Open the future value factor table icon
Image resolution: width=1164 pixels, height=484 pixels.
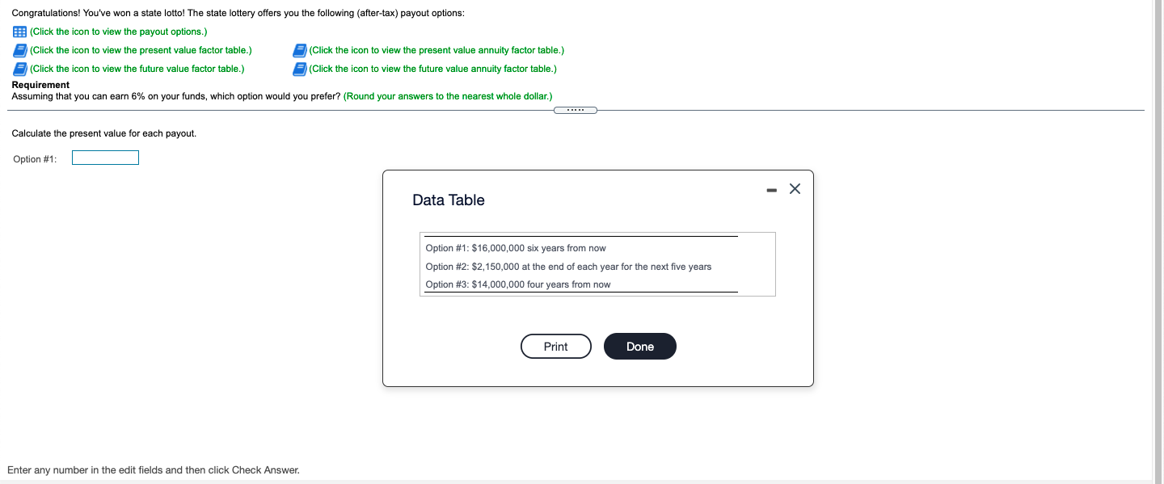[19, 69]
